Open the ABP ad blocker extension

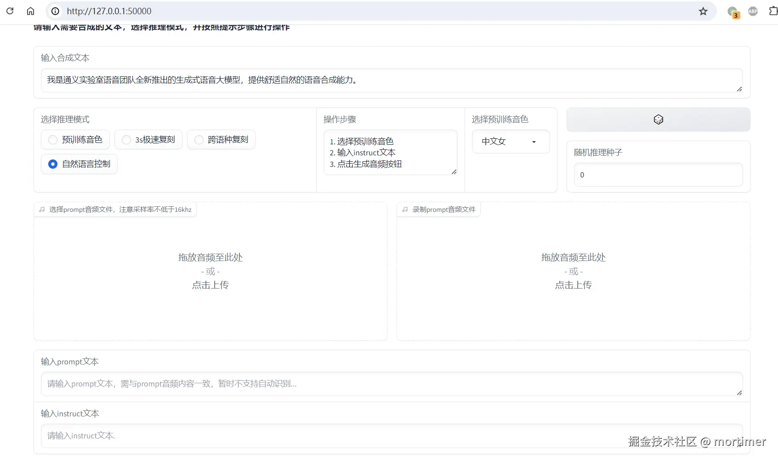753,11
